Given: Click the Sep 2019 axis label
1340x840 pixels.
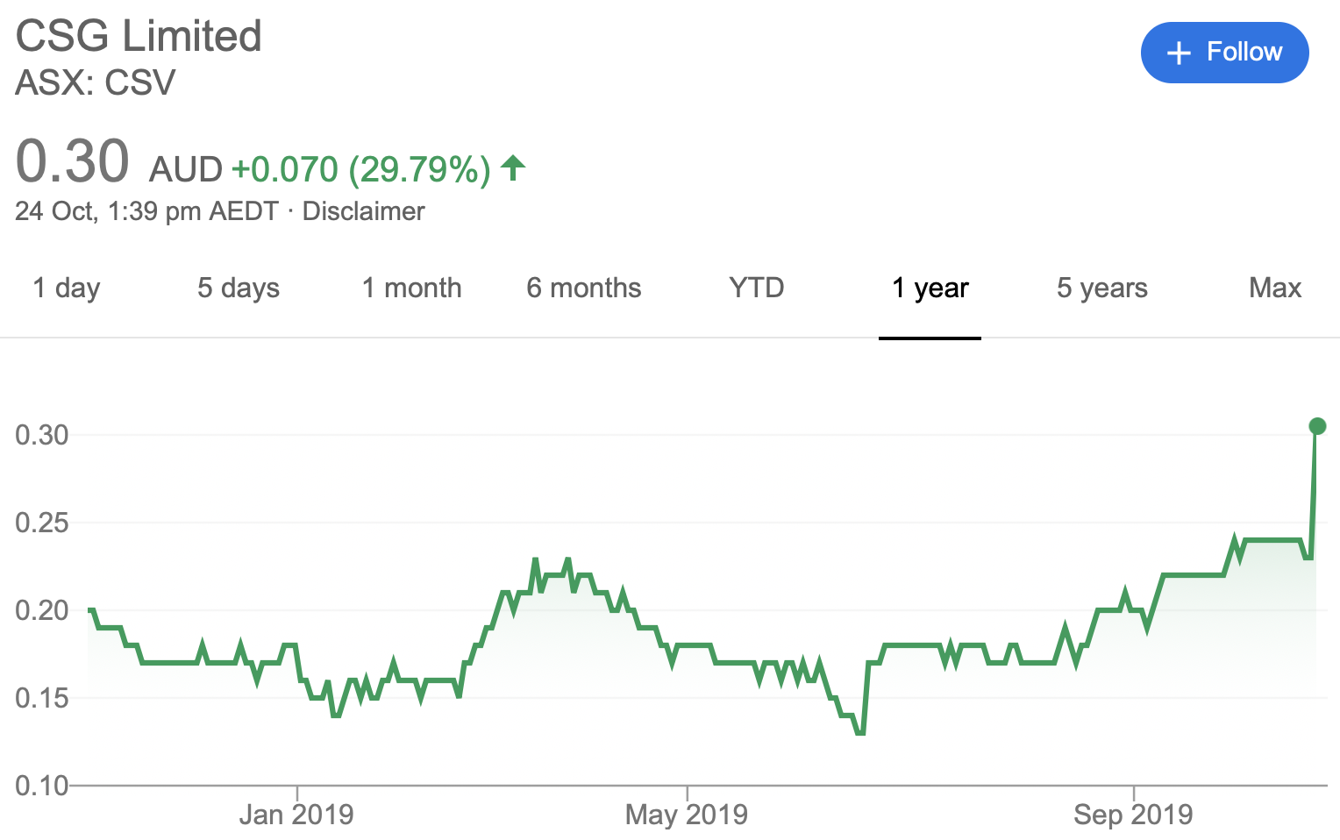Looking at the screenshot, I should [x=1133, y=815].
